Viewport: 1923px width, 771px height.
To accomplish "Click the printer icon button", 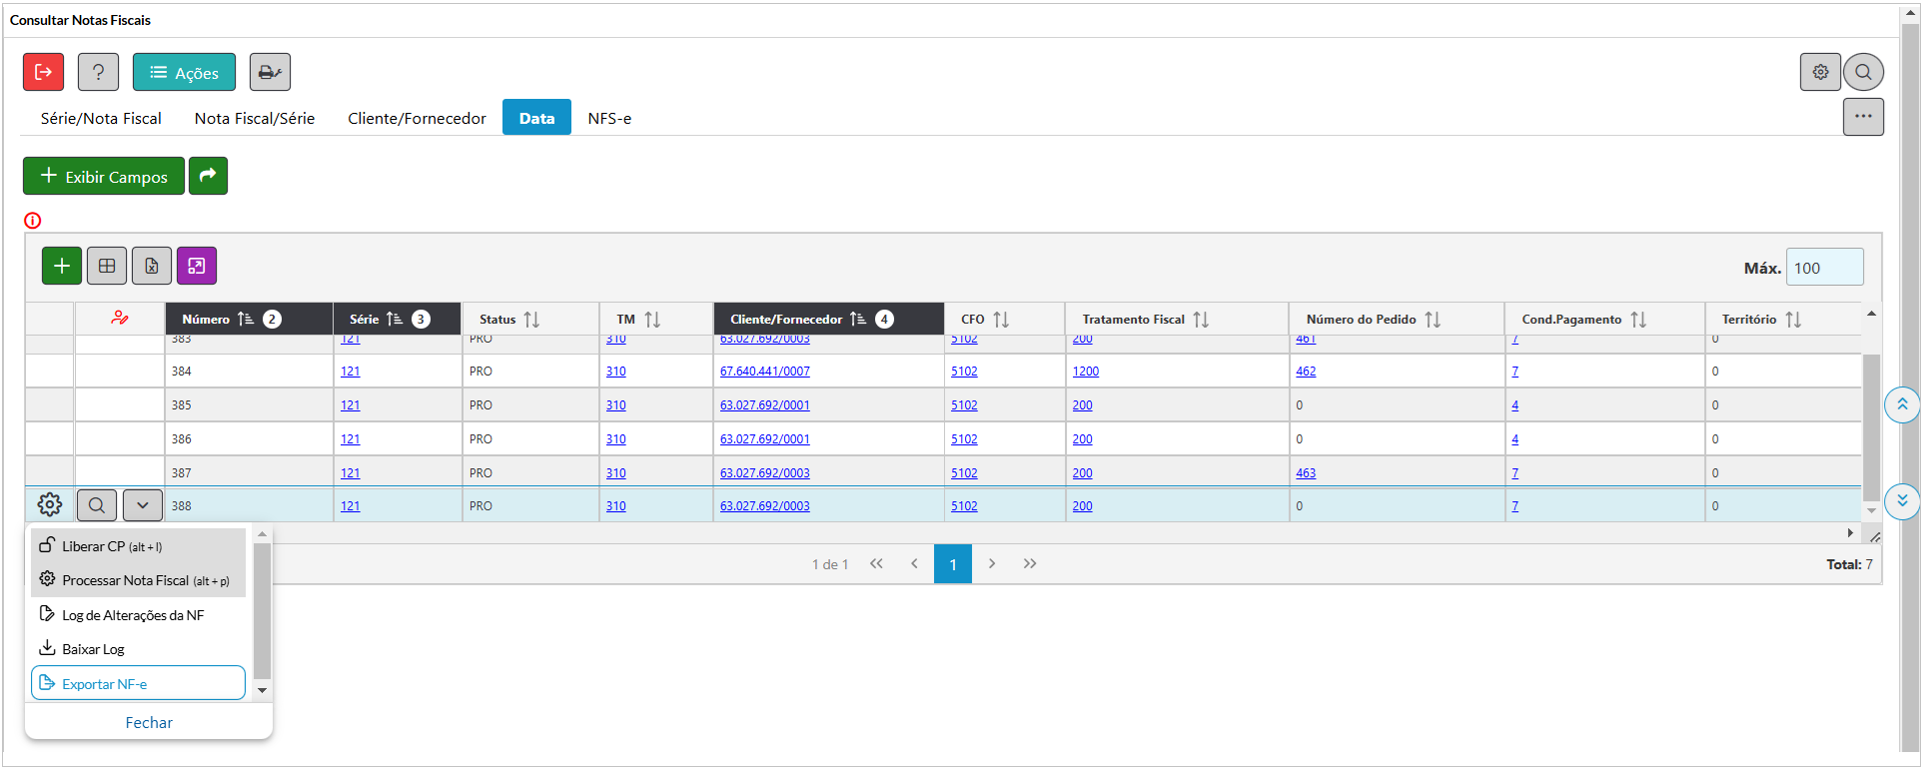I will (270, 72).
